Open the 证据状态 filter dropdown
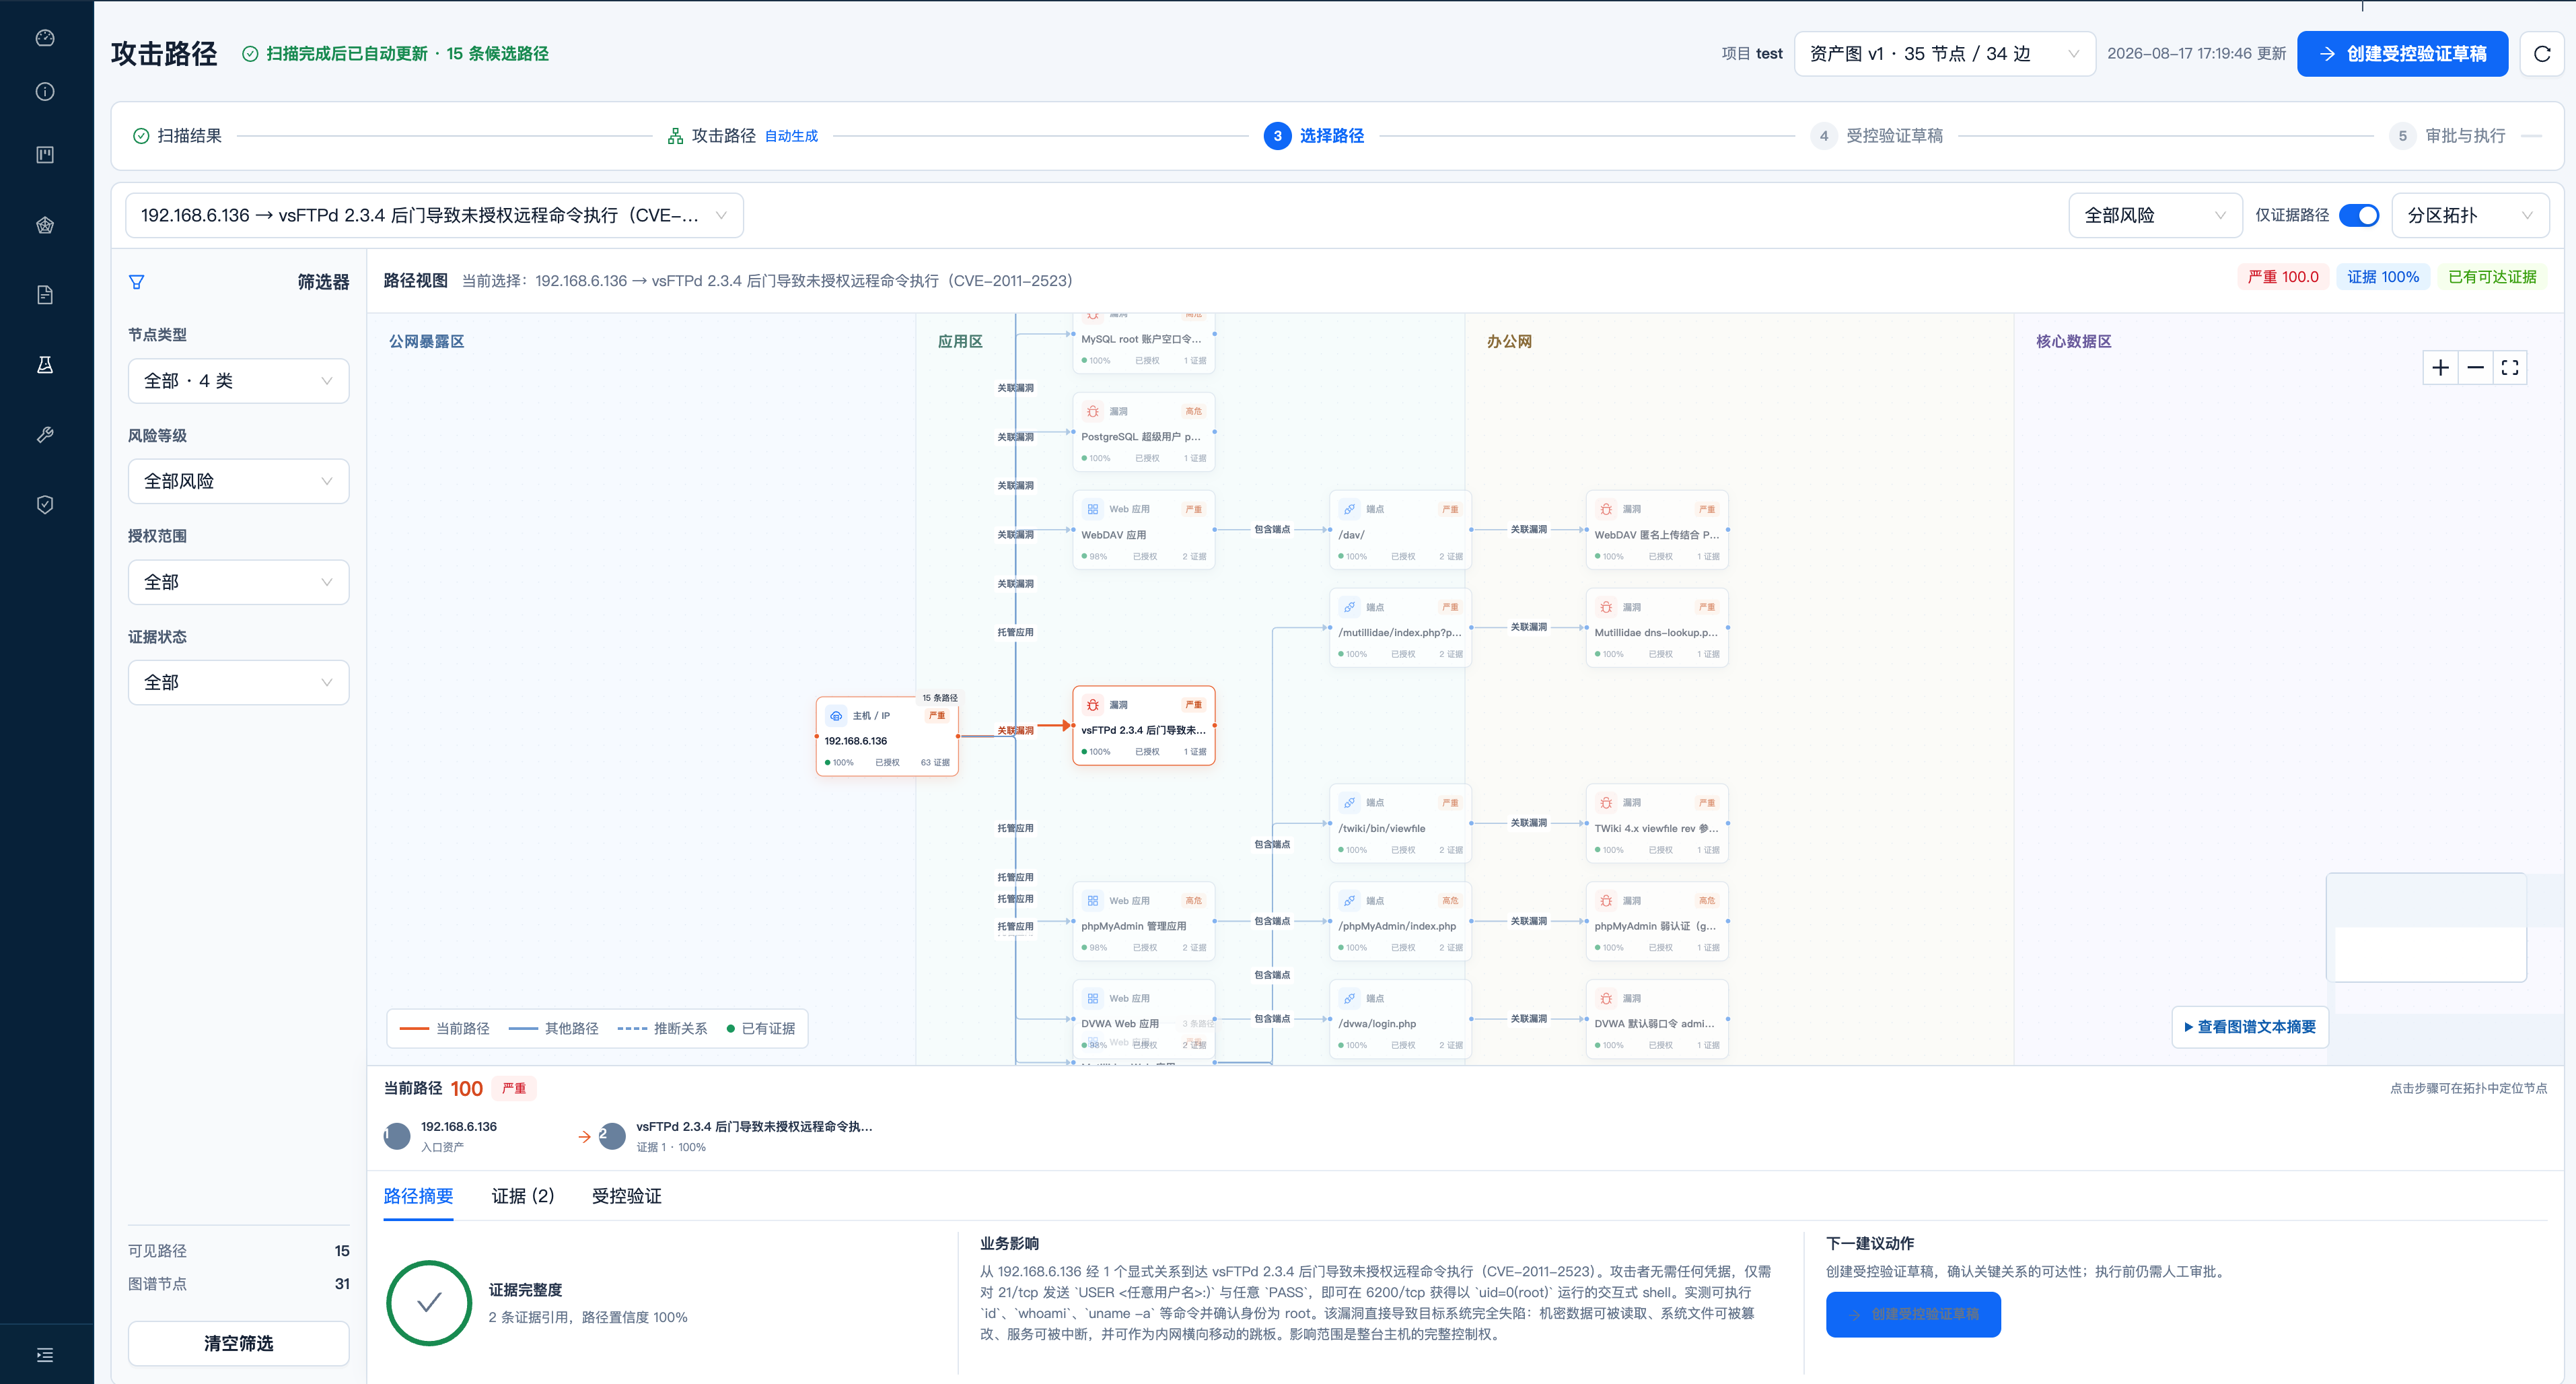The image size is (2576, 1384). (x=238, y=682)
